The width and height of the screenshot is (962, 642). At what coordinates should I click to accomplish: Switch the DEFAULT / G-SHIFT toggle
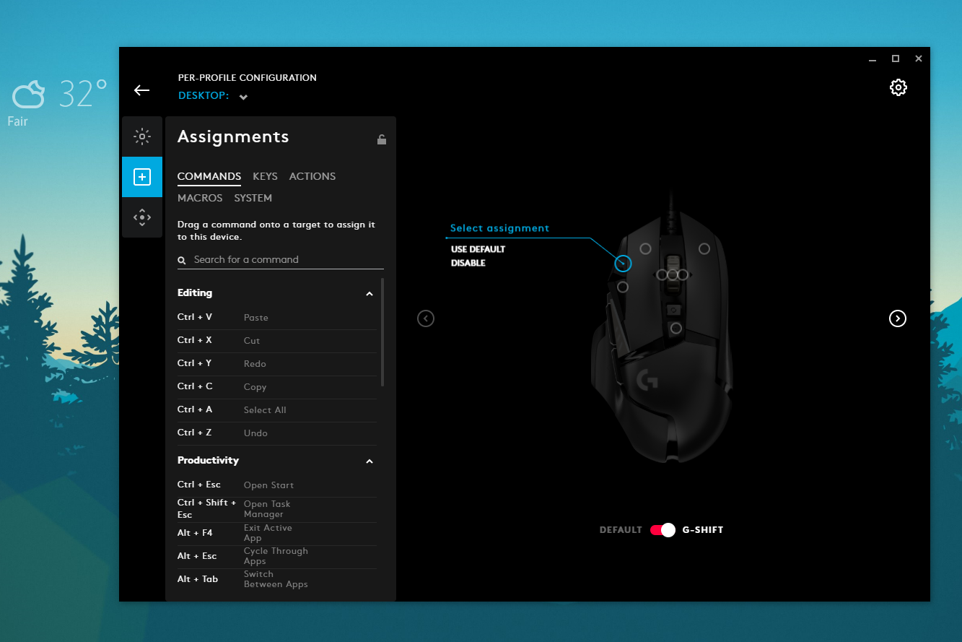point(663,530)
